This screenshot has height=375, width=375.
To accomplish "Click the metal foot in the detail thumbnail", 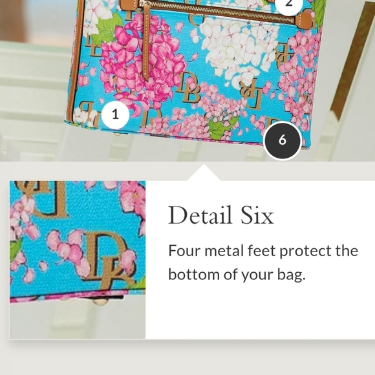I will coord(100,302).
